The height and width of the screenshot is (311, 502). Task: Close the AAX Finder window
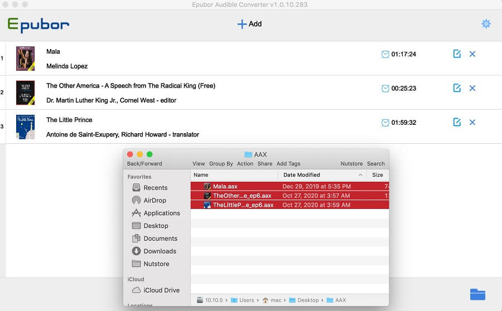click(x=130, y=154)
